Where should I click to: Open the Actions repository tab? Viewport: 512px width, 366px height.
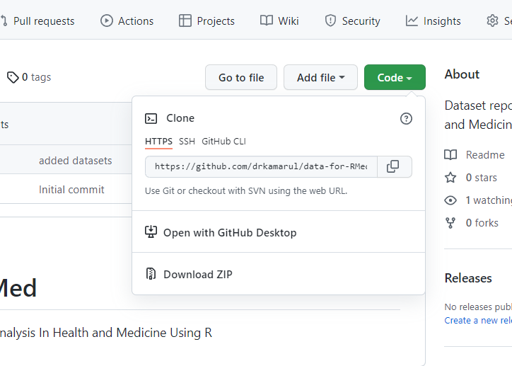point(127,21)
